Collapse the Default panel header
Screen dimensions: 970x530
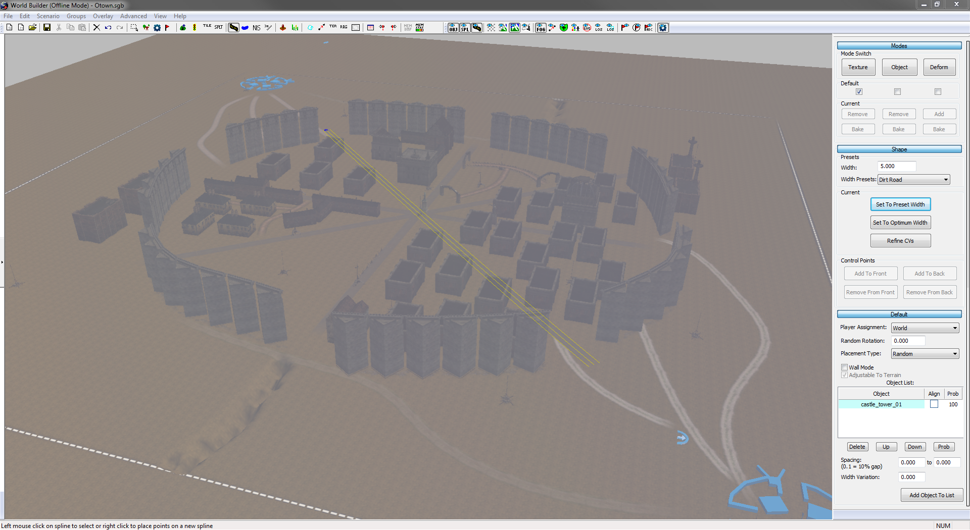899,314
